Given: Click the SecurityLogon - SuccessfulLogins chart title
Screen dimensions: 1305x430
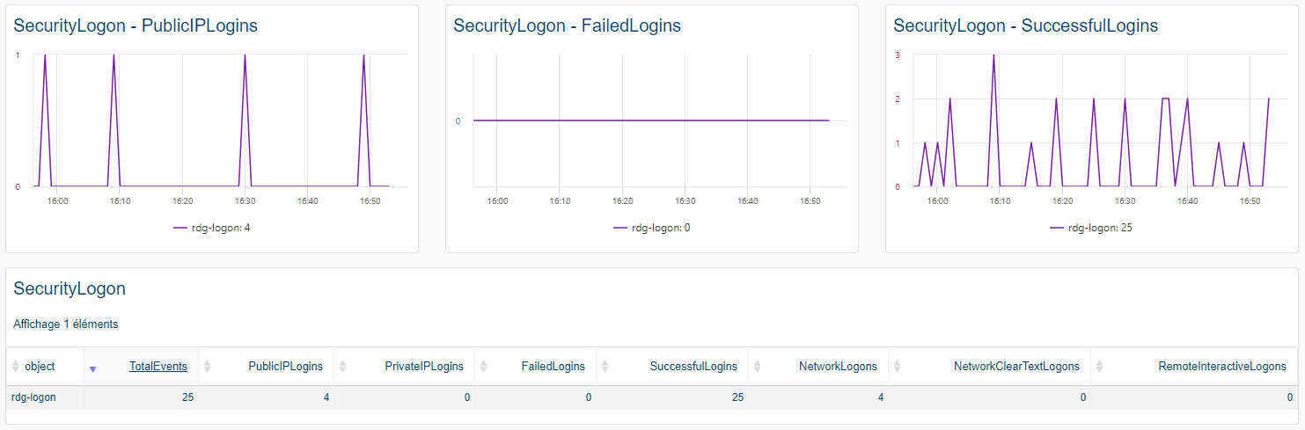Looking at the screenshot, I should click(1025, 26).
